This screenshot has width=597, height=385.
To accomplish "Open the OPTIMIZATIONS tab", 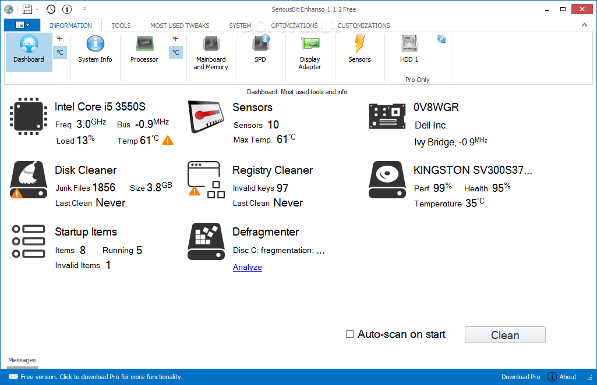I will pyautogui.click(x=294, y=26).
